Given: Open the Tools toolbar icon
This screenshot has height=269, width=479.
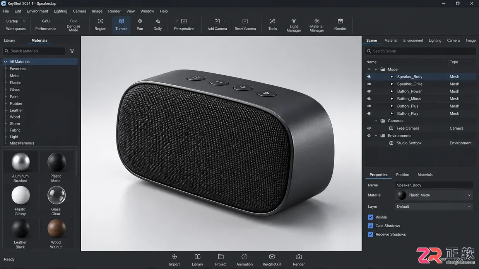Looking at the screenshot, I should 273,24.
